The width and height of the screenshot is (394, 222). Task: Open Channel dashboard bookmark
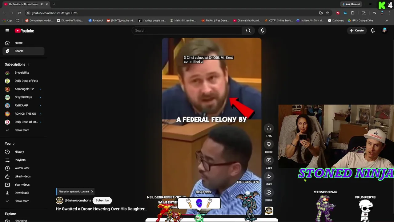coord(247,21)
